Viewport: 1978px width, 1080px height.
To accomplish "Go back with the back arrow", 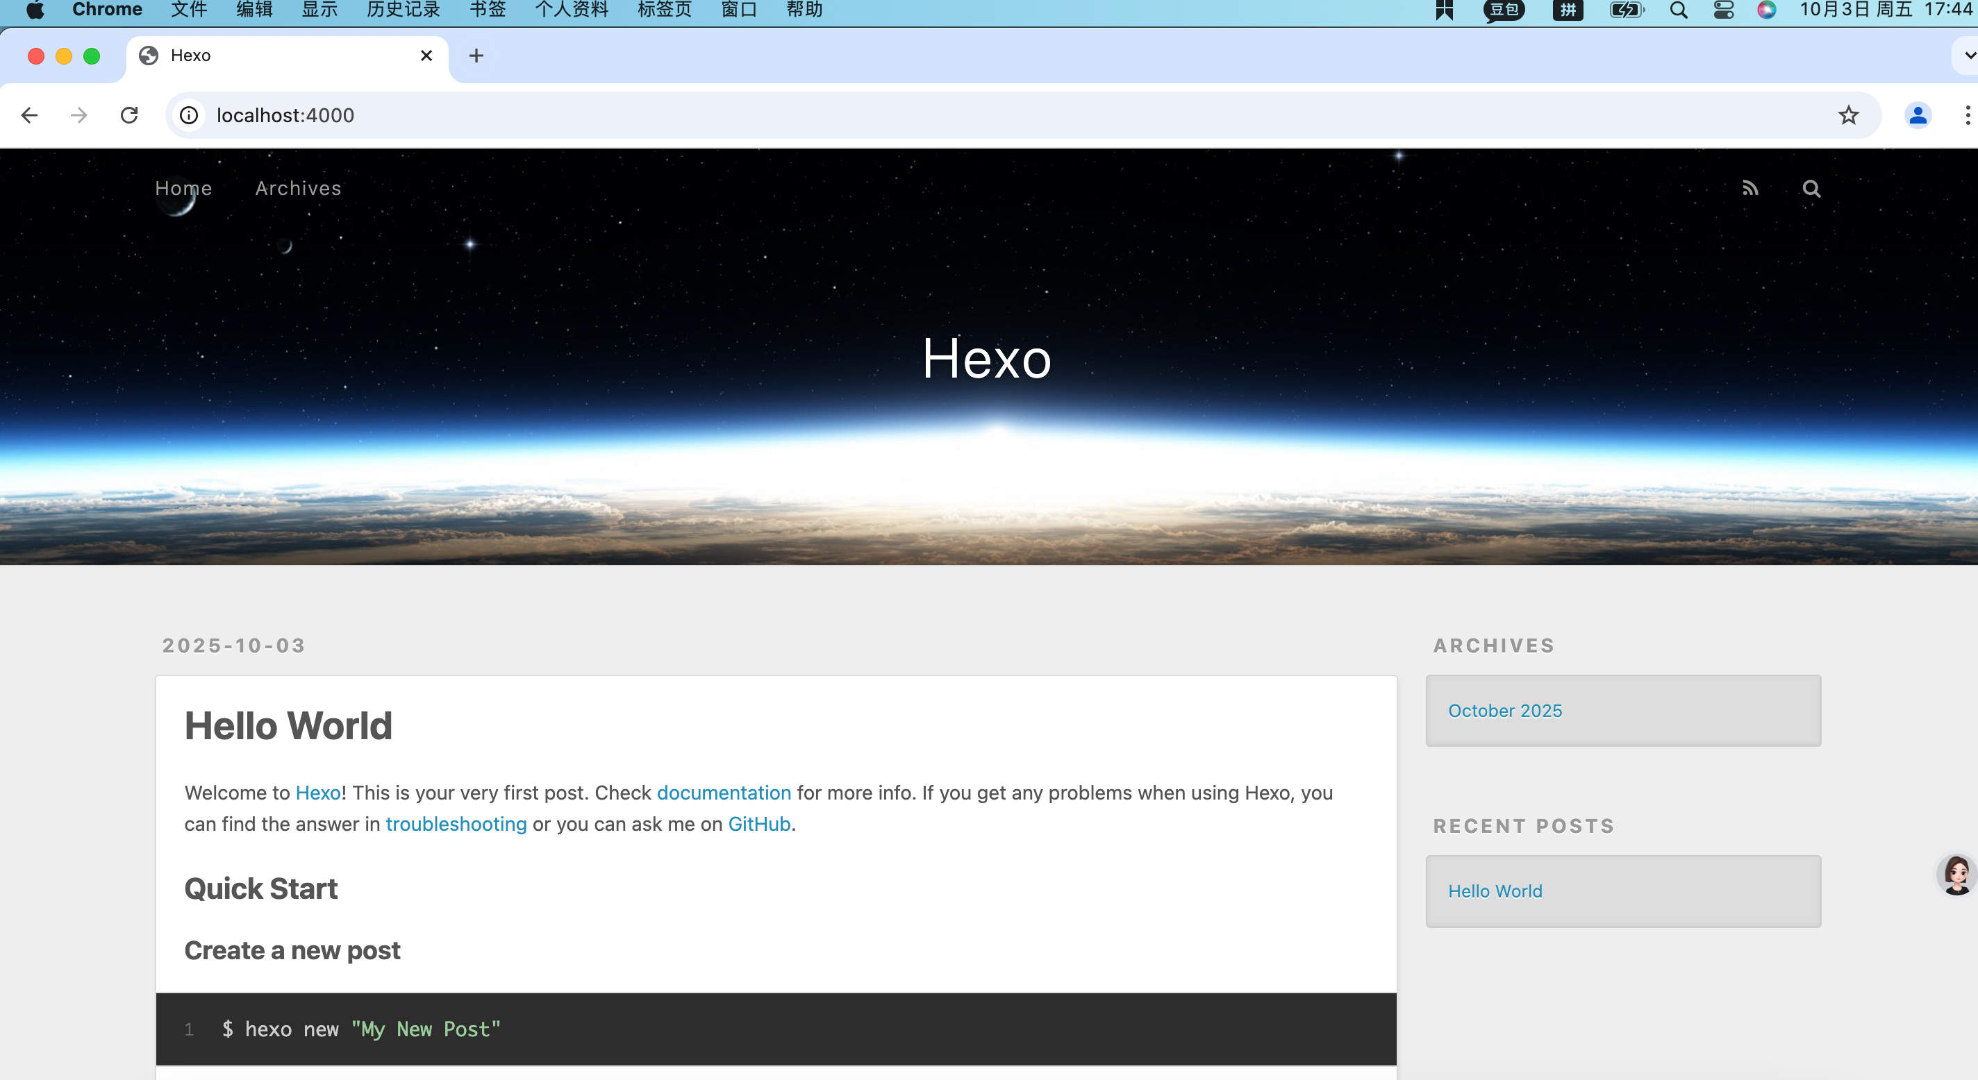I will pos(29,115).
